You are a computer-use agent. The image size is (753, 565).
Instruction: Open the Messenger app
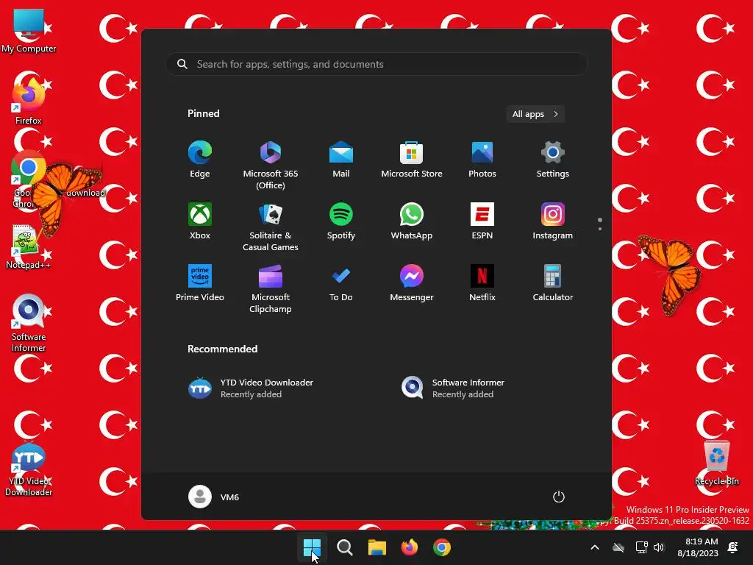412,283
